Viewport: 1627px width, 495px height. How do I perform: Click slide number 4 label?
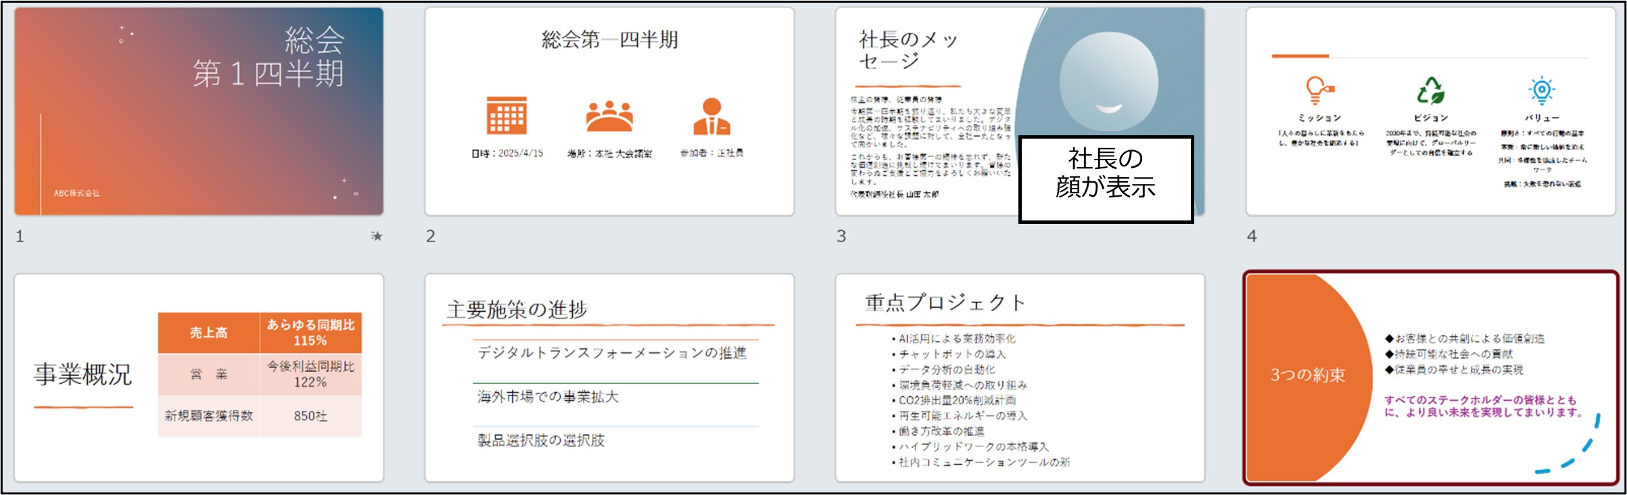coord(1252,236)
